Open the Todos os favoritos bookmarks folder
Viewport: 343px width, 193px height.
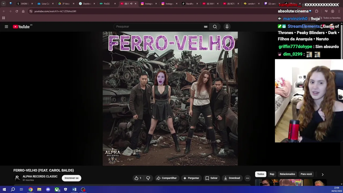point(330,18)
